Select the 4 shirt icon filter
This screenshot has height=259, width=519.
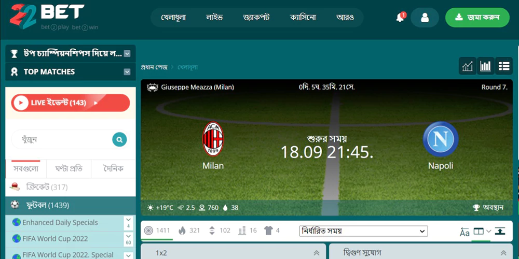pos(271,231)
